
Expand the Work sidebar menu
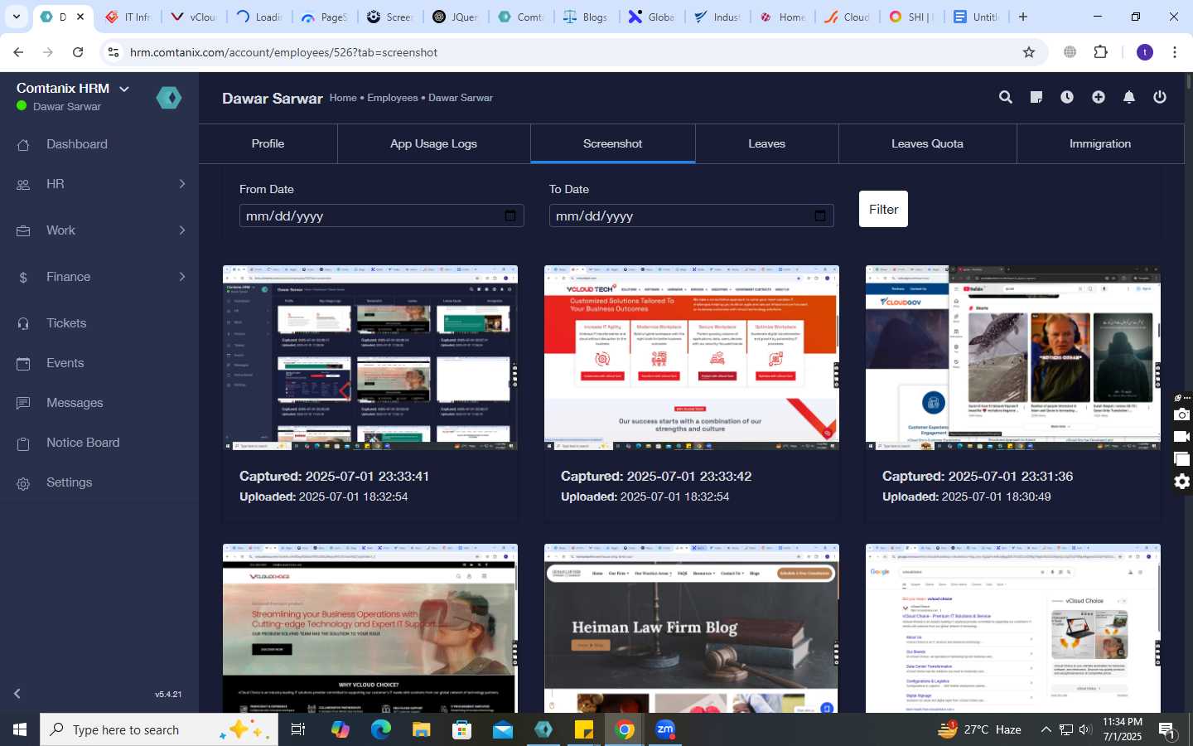pos(99,230)
